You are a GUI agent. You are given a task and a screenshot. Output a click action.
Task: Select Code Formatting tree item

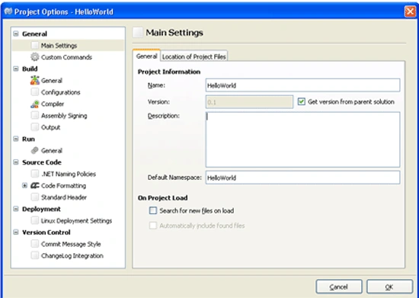[63, 185]
